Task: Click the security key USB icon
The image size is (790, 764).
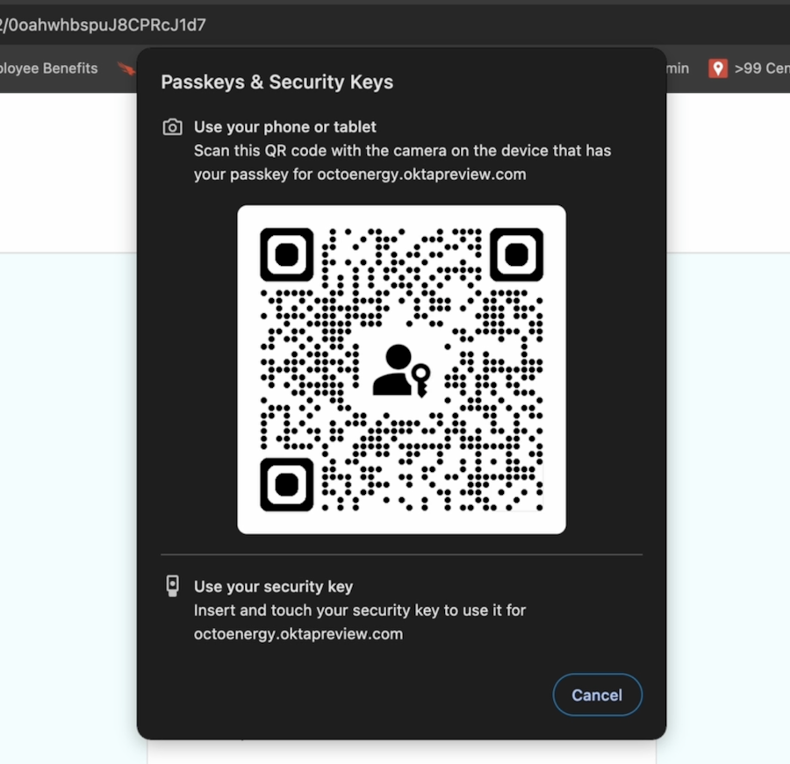Action: point(173,586)
